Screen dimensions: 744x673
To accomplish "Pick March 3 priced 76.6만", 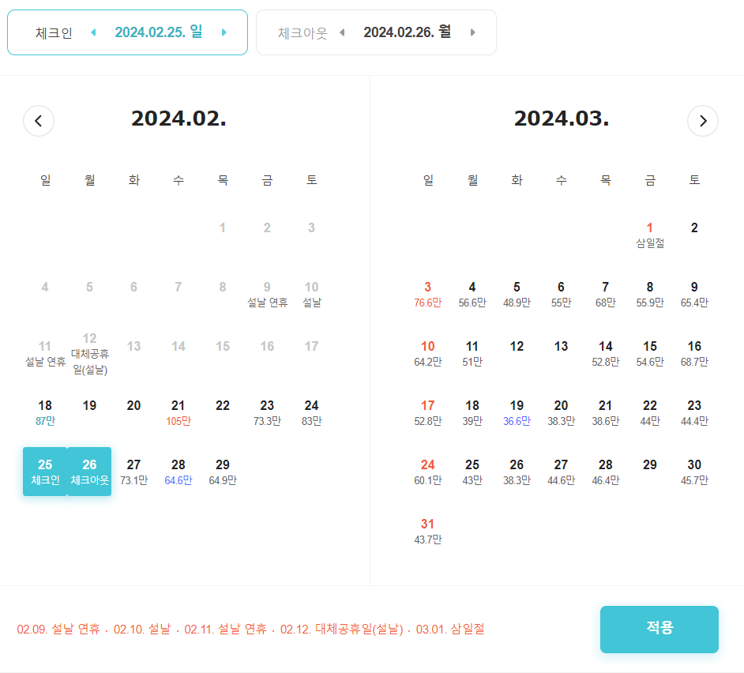I will click(x=427, y=294).
